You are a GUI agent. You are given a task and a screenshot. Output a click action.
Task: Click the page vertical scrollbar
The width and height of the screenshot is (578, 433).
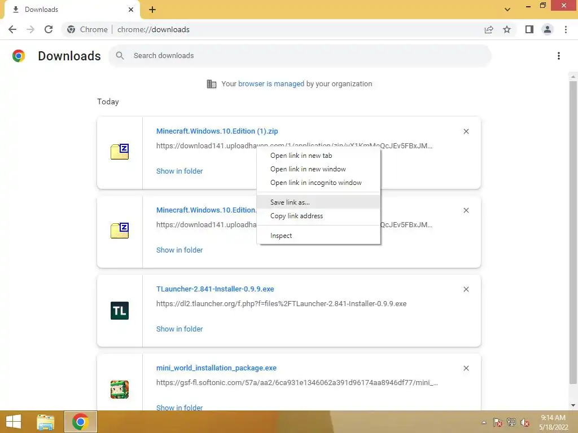click(x=573, y=232)
